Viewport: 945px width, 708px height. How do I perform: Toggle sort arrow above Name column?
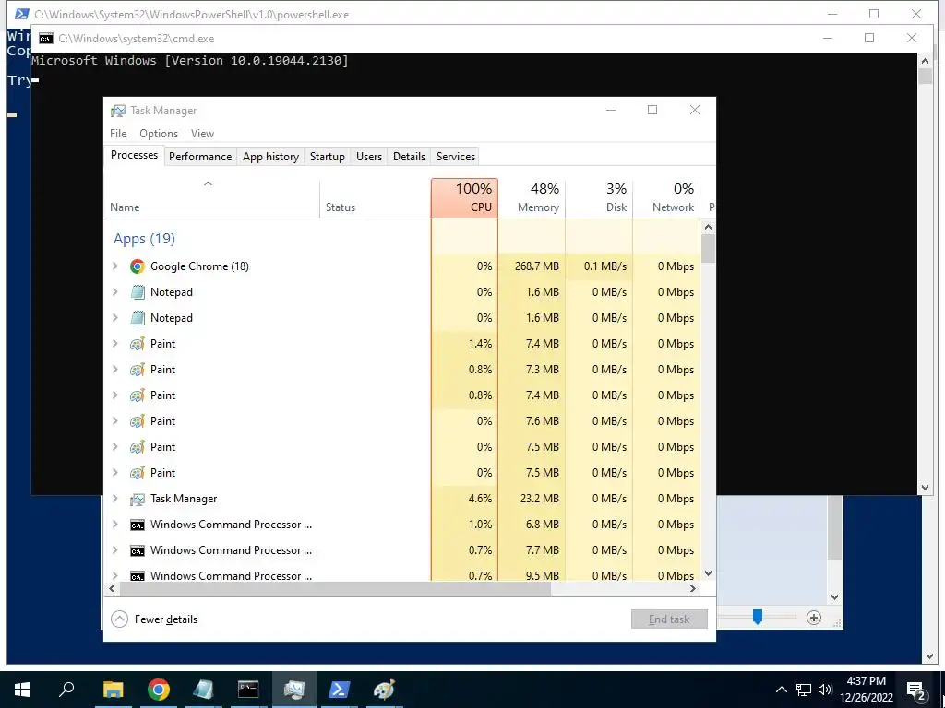(x=208, y=183)
